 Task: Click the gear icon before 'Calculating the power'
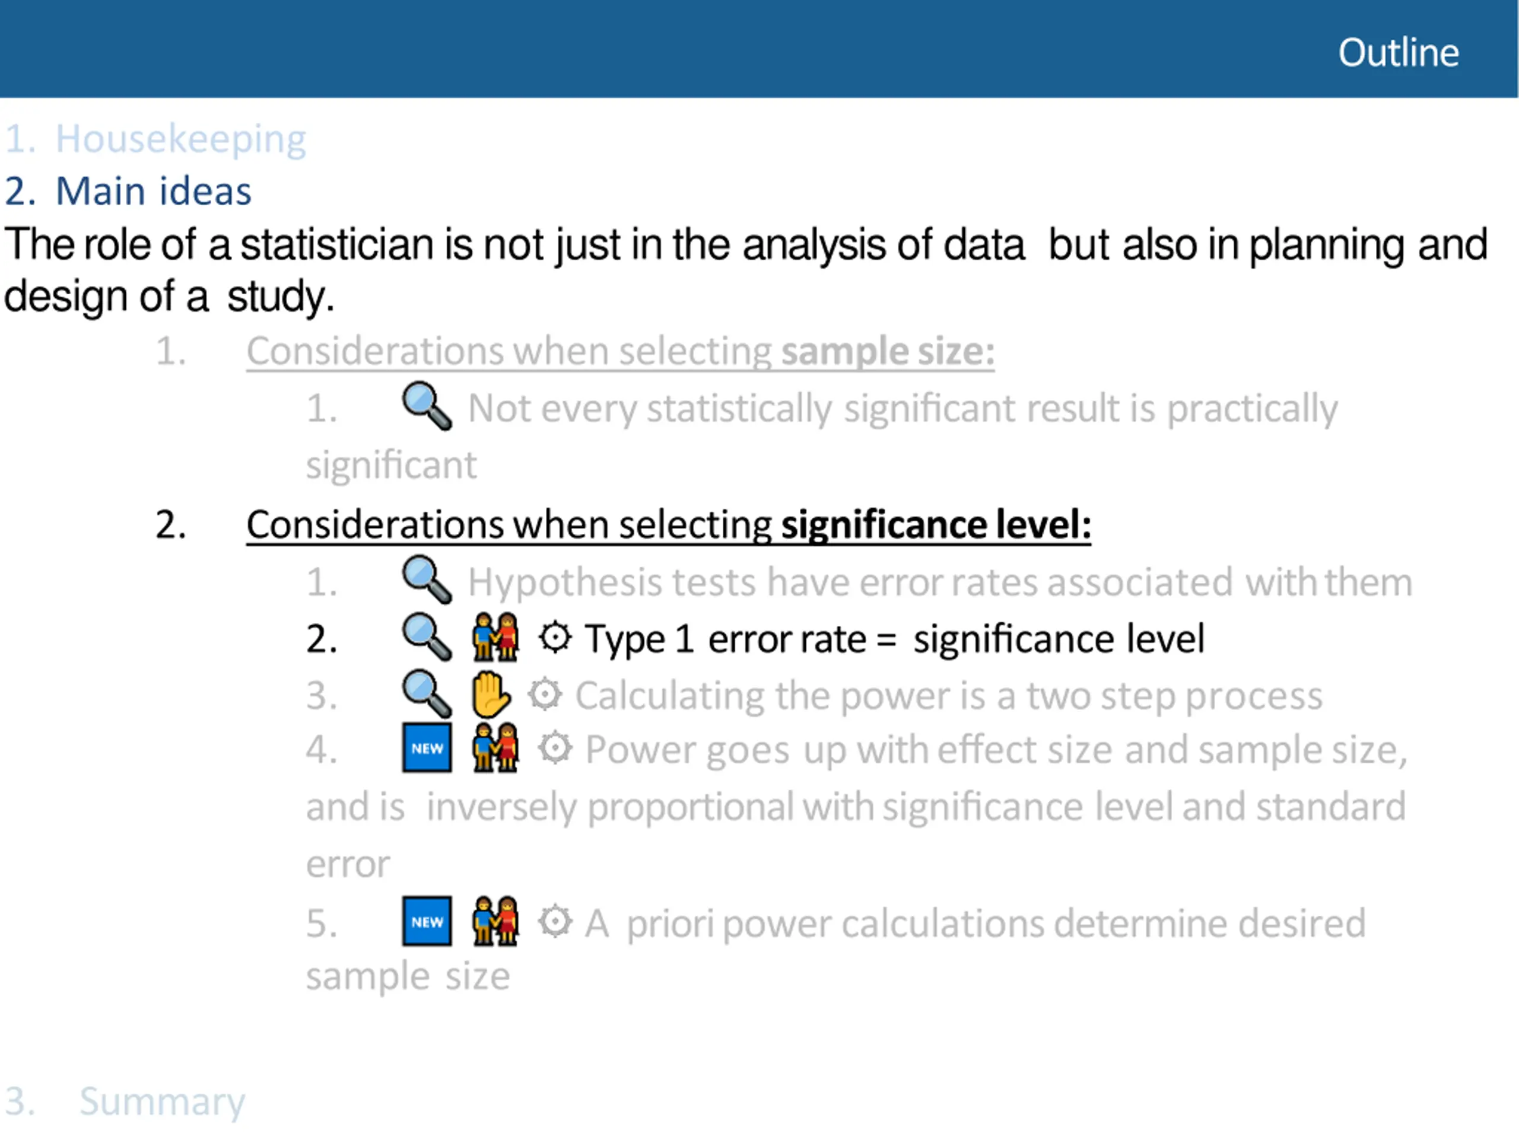click(545, 695)
